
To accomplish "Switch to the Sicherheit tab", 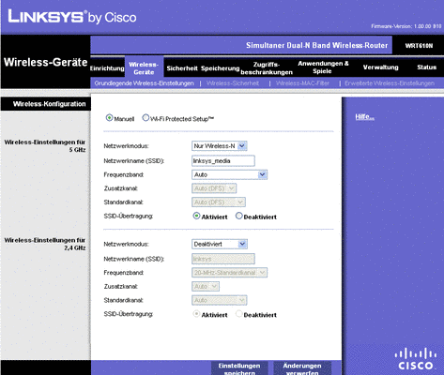I will tap(182, 68).
